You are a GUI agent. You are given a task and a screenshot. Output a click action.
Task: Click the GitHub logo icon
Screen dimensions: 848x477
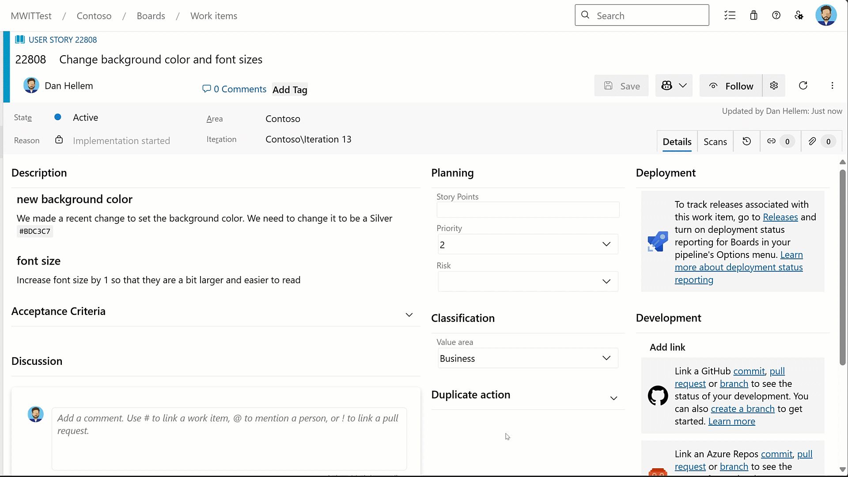658,396
